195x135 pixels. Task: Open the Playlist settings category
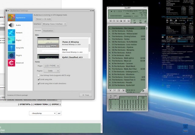pyautogui.click(x=20, y=40)
